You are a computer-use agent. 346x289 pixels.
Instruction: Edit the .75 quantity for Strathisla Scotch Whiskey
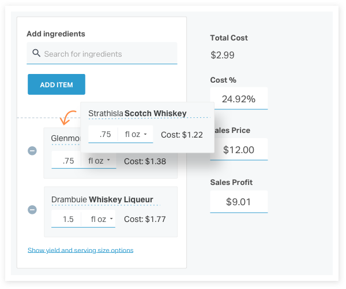(x=103, y=134)
